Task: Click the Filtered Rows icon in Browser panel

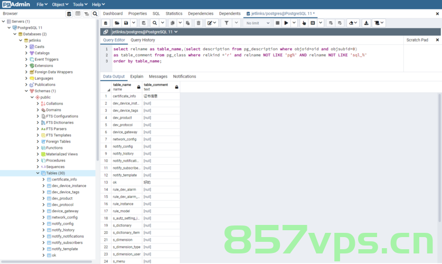Action: 87,14
